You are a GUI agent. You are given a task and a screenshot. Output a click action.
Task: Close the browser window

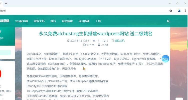point(185,3)
